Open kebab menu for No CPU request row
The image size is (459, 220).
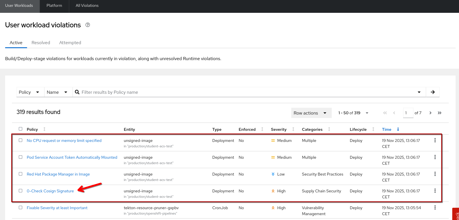coord(435,140)
